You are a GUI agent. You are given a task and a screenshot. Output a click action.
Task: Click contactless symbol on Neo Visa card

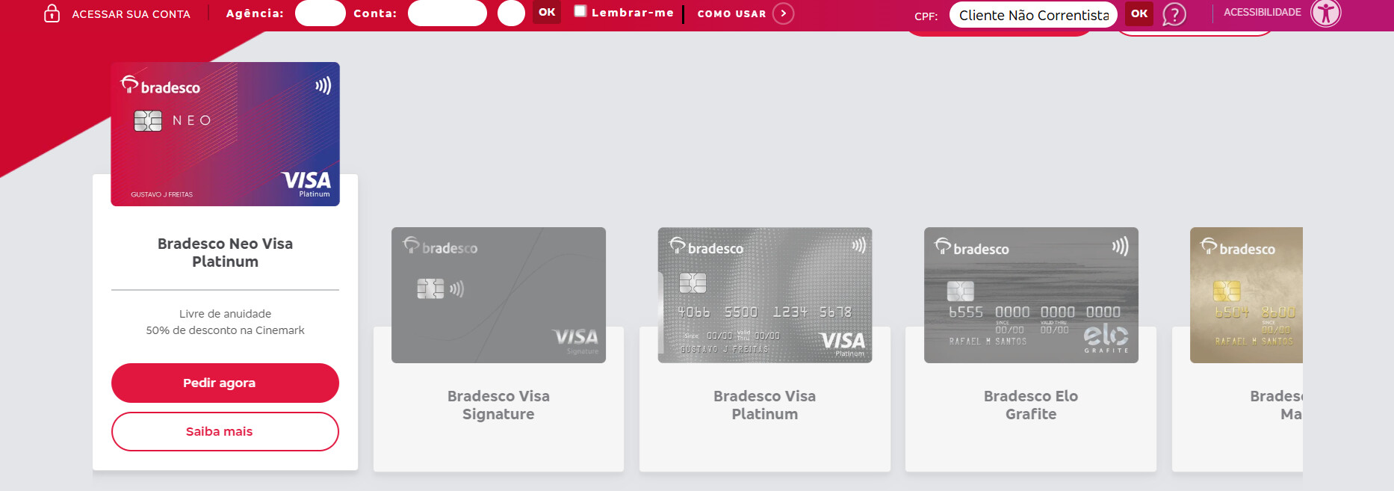(x=323, y=86)
